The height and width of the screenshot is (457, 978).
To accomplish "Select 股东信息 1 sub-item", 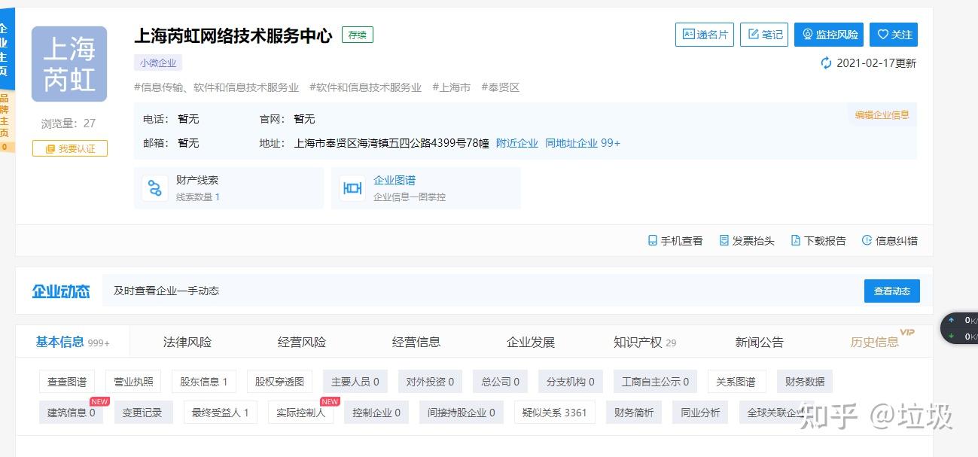I will tap(204, 382).
